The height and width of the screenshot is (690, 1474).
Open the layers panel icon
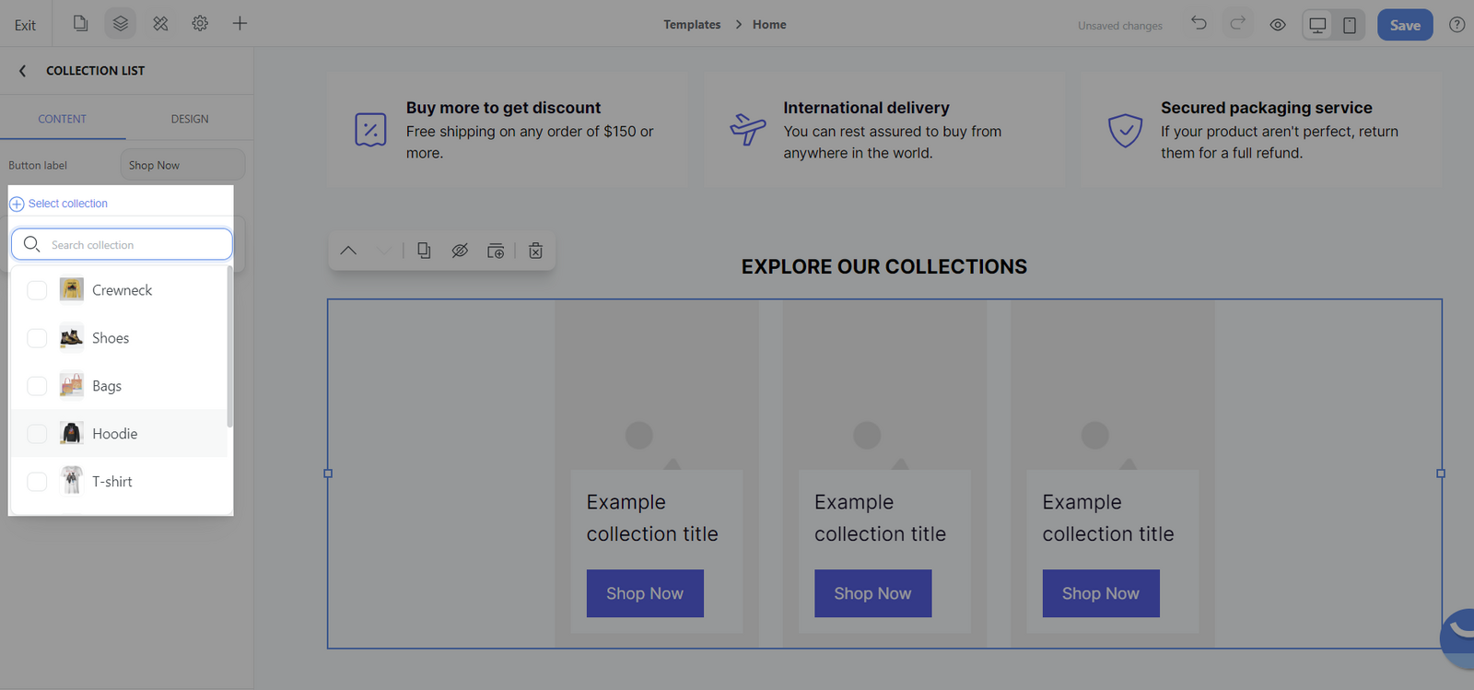pos(121,24)
